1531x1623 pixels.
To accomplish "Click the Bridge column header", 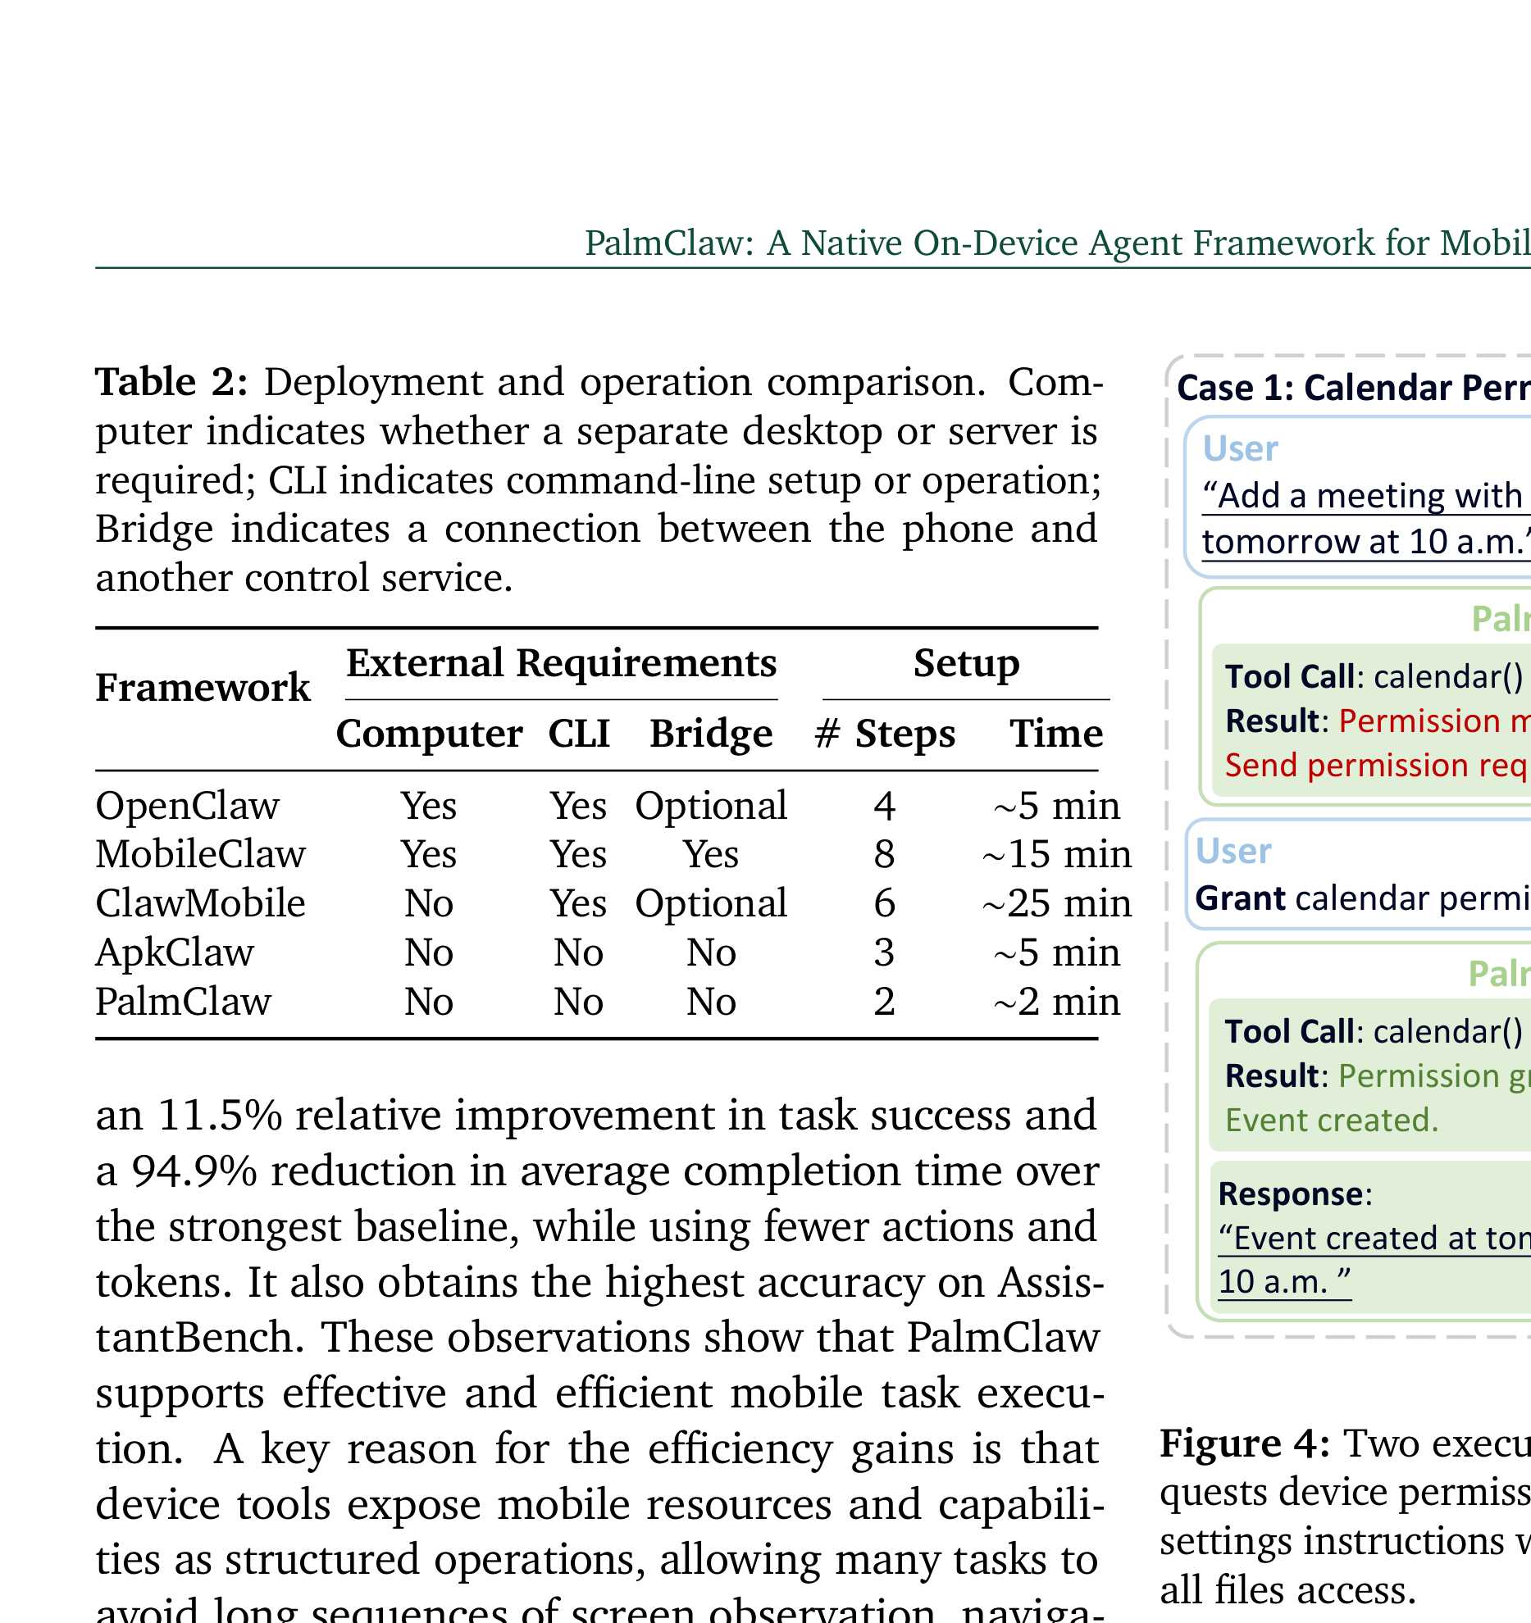I will [x=711, y=733].
